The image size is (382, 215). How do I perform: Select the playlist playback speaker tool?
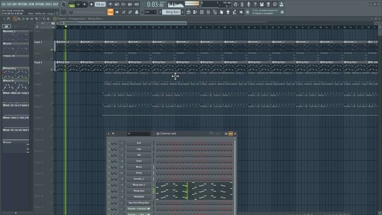pos(48,19)
